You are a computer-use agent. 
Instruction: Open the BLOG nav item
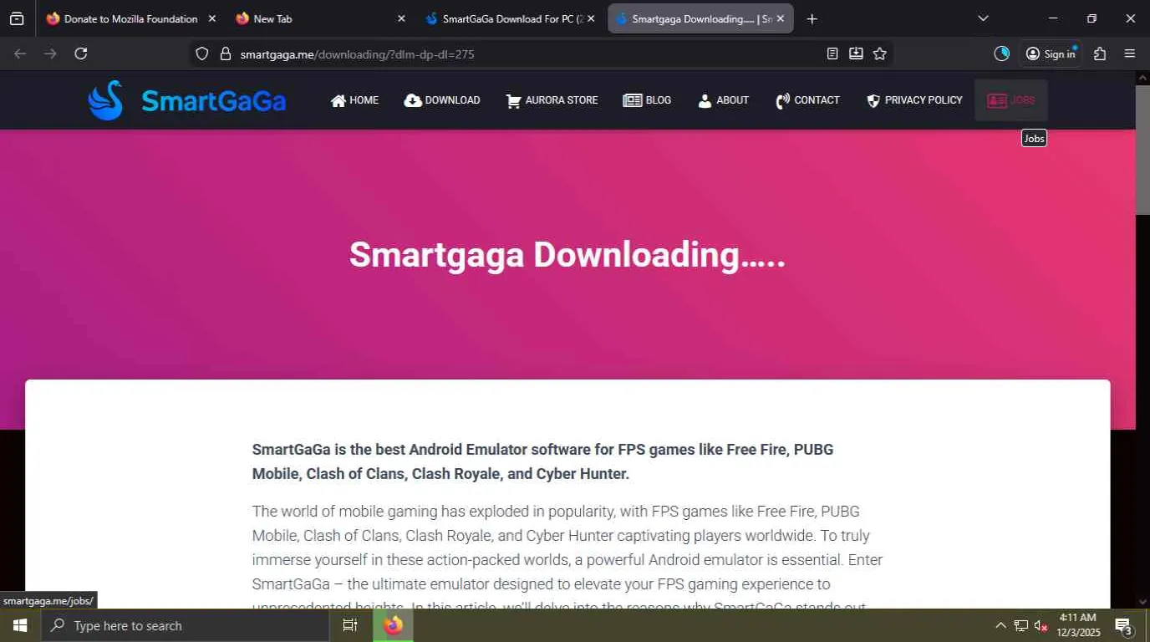647,100
